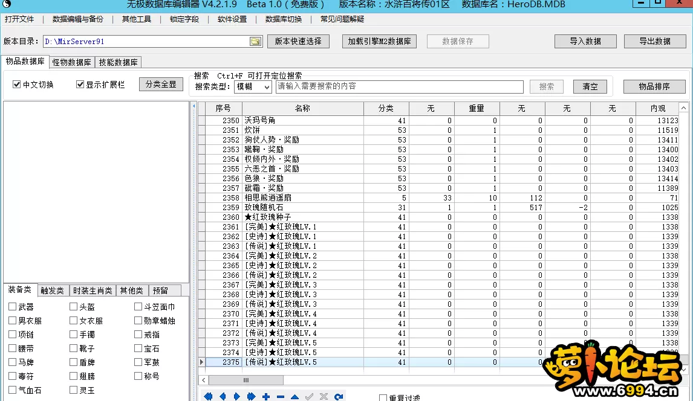Screen dimensions: 693x401
Task: Open 软件设置 menu
Action: [x=232, y=19]
